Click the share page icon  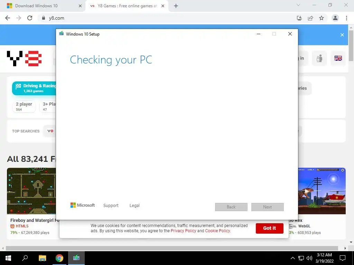310,18
